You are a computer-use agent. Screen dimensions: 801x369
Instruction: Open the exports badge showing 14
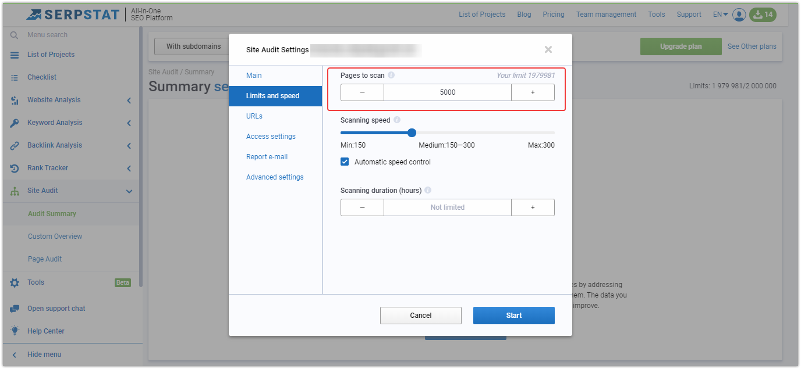763,15
